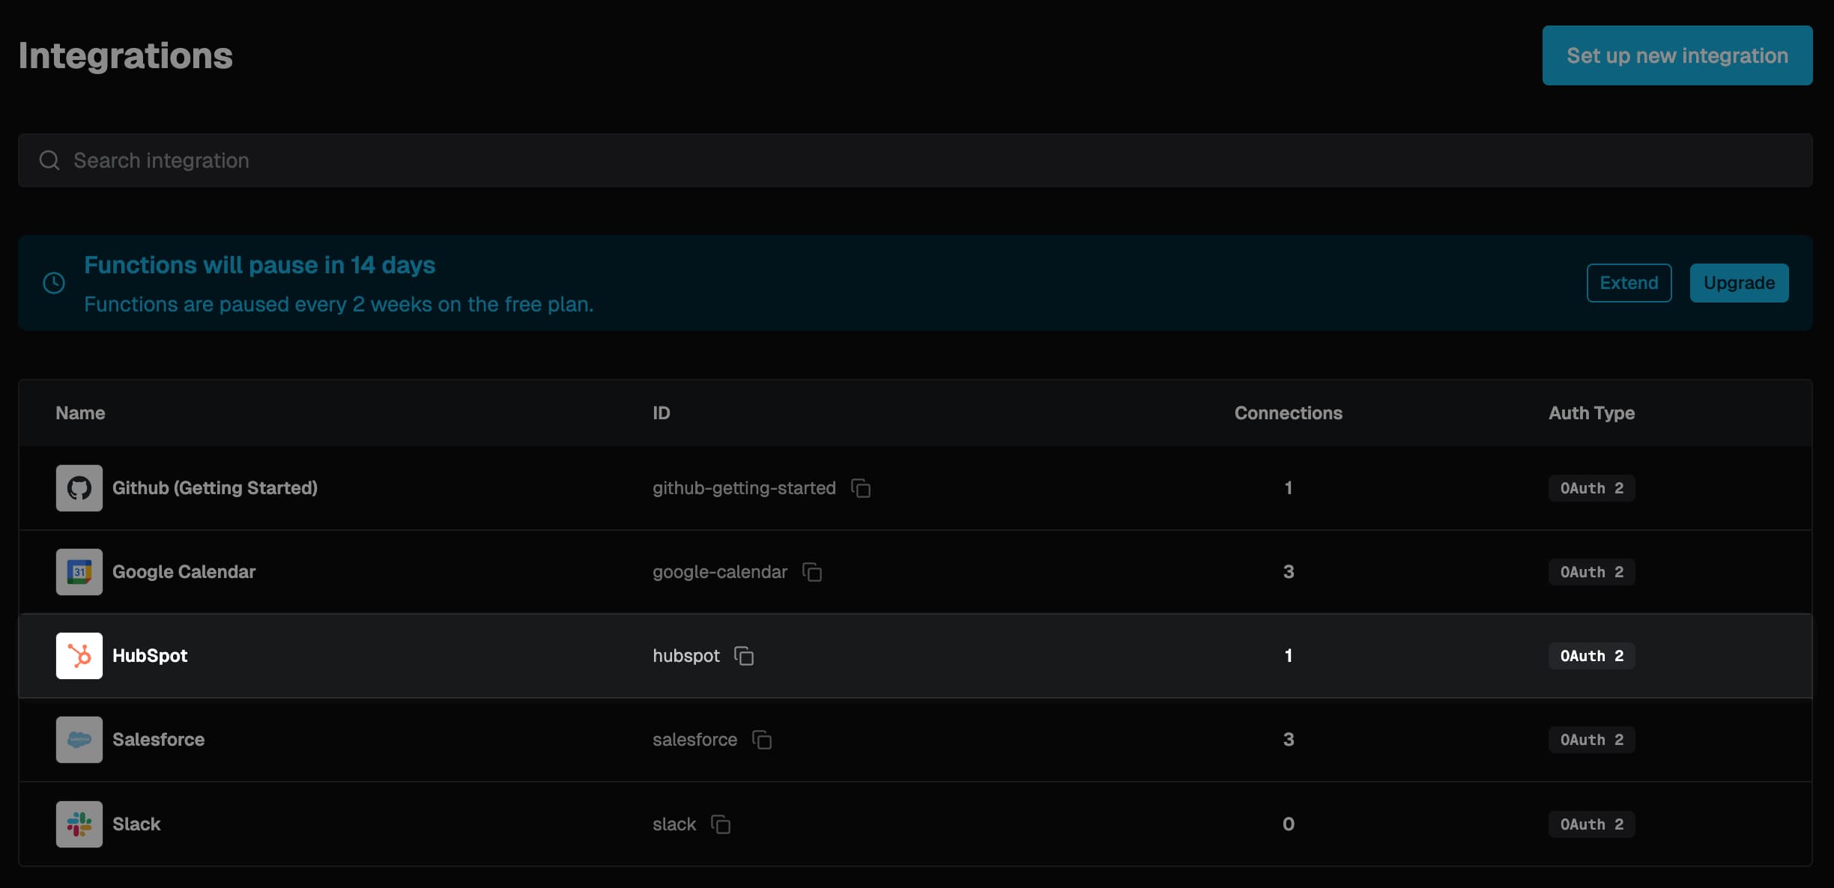The width and height of the screenshot is (1834, 888).
Task: Click Google Calendar connections count 3
Action: pos(1289,572)
